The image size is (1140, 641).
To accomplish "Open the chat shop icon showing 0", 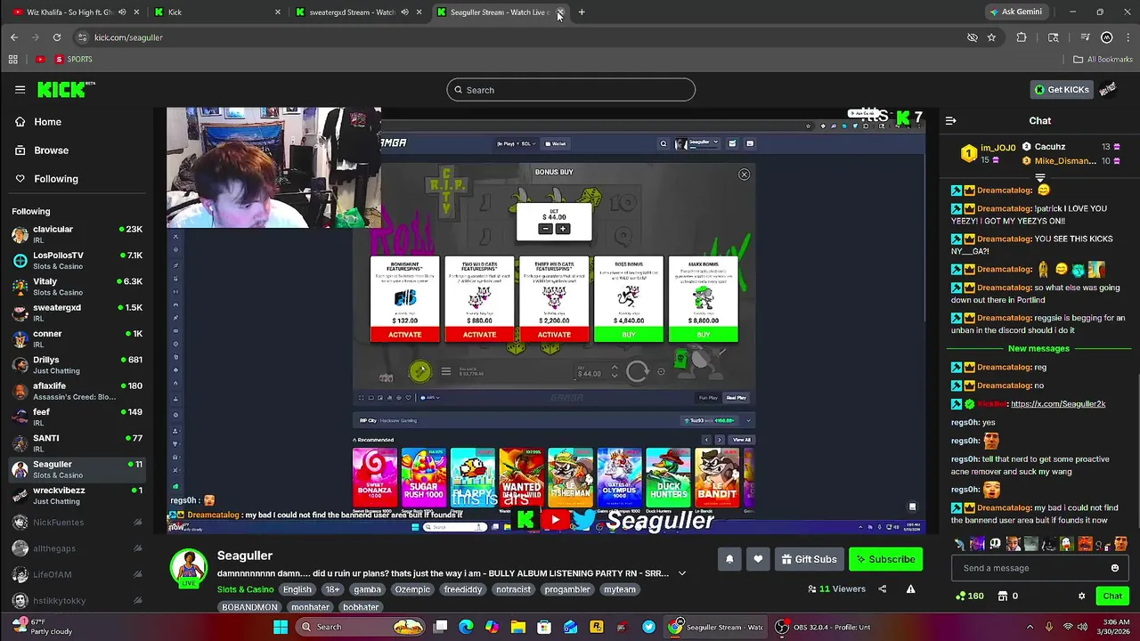I will tap(1007, 596).
